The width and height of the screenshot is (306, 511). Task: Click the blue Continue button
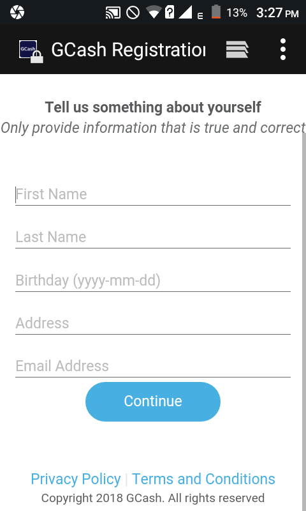click(153, 402)
